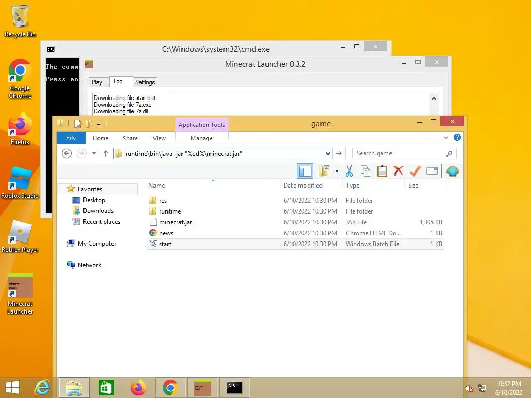This screenshot has height=398, width=531.
Task: Click the Up one level arrow
Action: pos(106,153)
